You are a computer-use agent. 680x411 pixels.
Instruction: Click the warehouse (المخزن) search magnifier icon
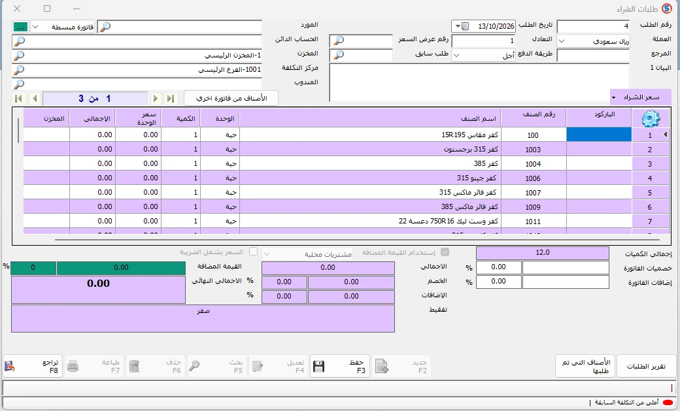pyautogui.click(x=20, y=56)
